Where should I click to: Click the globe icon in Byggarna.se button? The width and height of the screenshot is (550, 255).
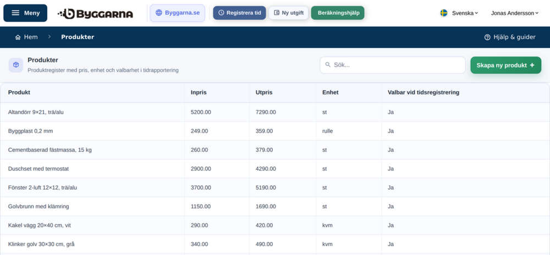tap(159, 13)
